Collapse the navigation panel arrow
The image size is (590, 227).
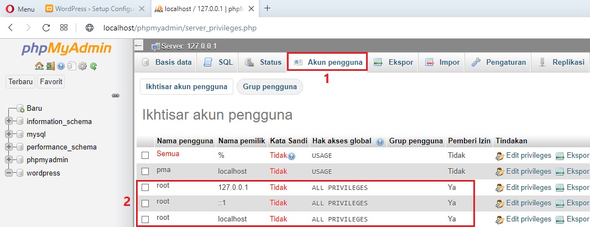point(138,47)
